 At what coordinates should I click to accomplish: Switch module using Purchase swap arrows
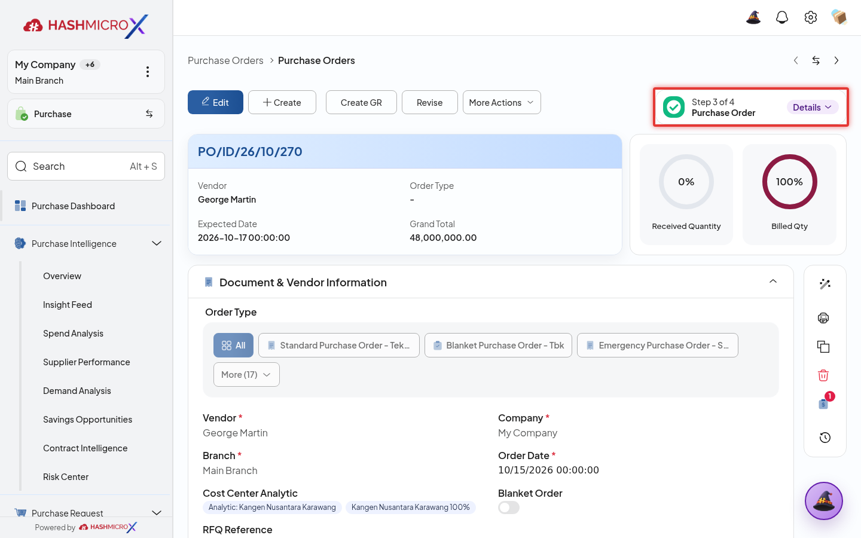149,114
